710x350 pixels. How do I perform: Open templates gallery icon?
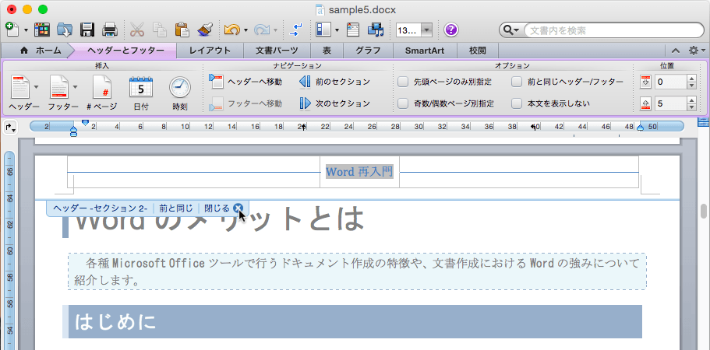42,30
